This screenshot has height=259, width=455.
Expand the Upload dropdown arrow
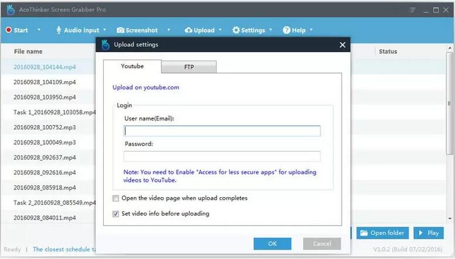point(220,30)
